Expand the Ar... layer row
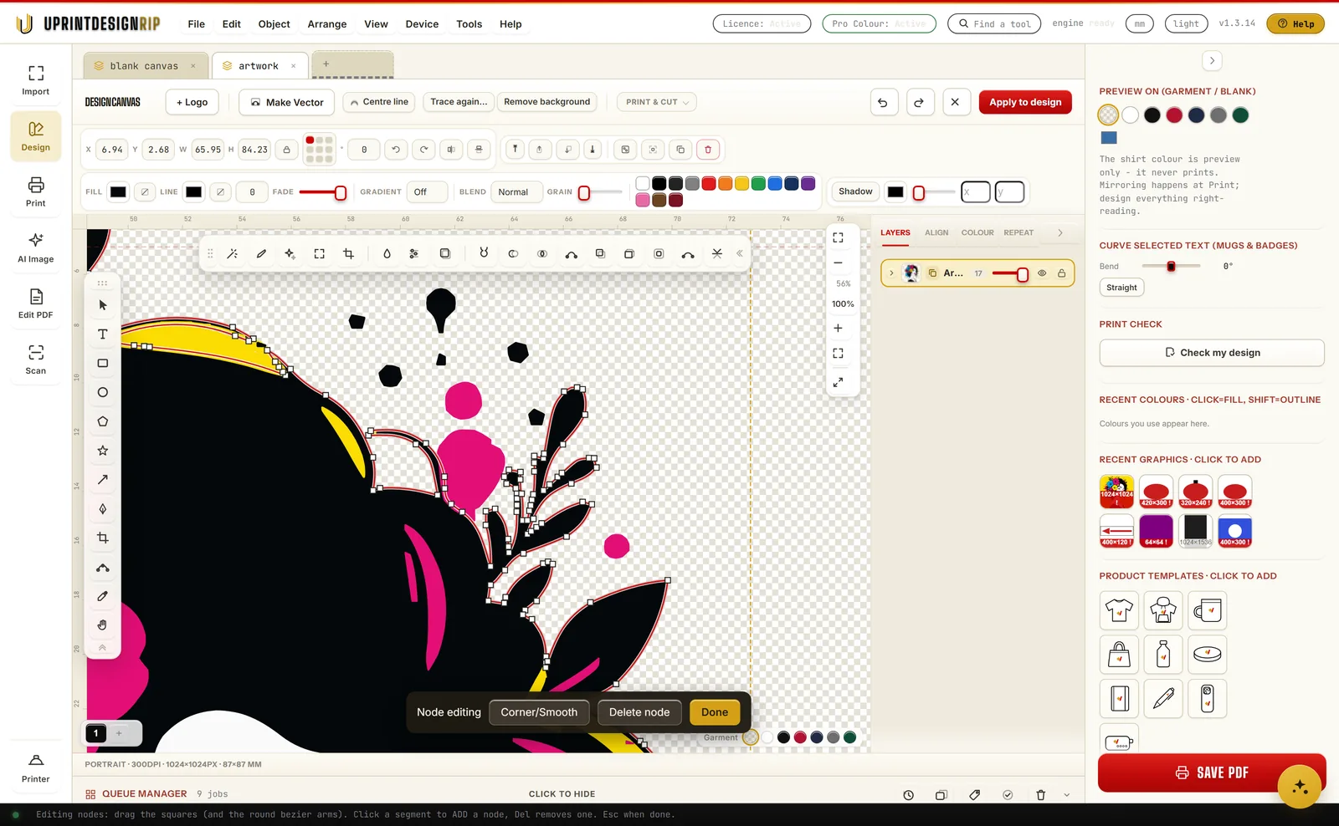 [891, 273]
